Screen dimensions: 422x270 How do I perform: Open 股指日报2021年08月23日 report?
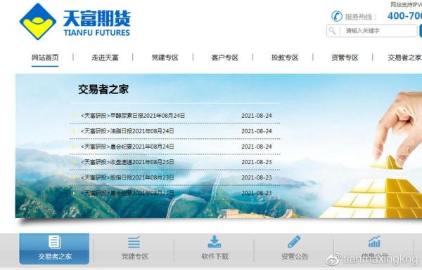coord(127,177)
